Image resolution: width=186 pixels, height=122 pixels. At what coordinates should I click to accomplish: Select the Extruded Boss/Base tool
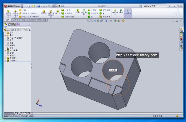click(x=8, y=14)
